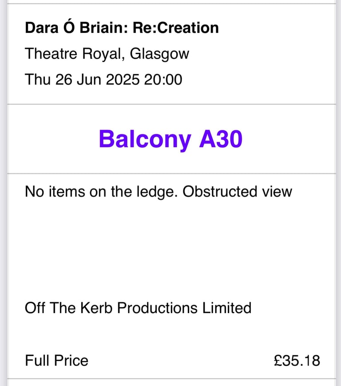Select the Obstructed view warning text

coord(237,191)
